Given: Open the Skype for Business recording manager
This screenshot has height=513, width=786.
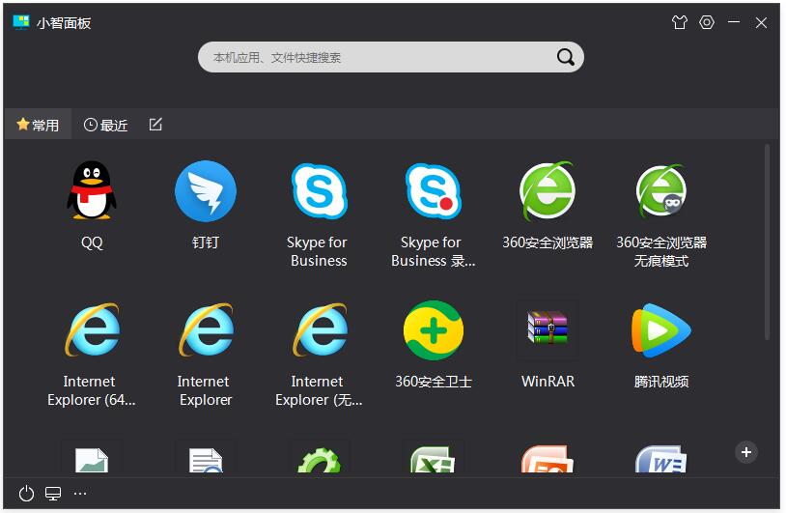Looking at the screenshot, I should point(433,191).
